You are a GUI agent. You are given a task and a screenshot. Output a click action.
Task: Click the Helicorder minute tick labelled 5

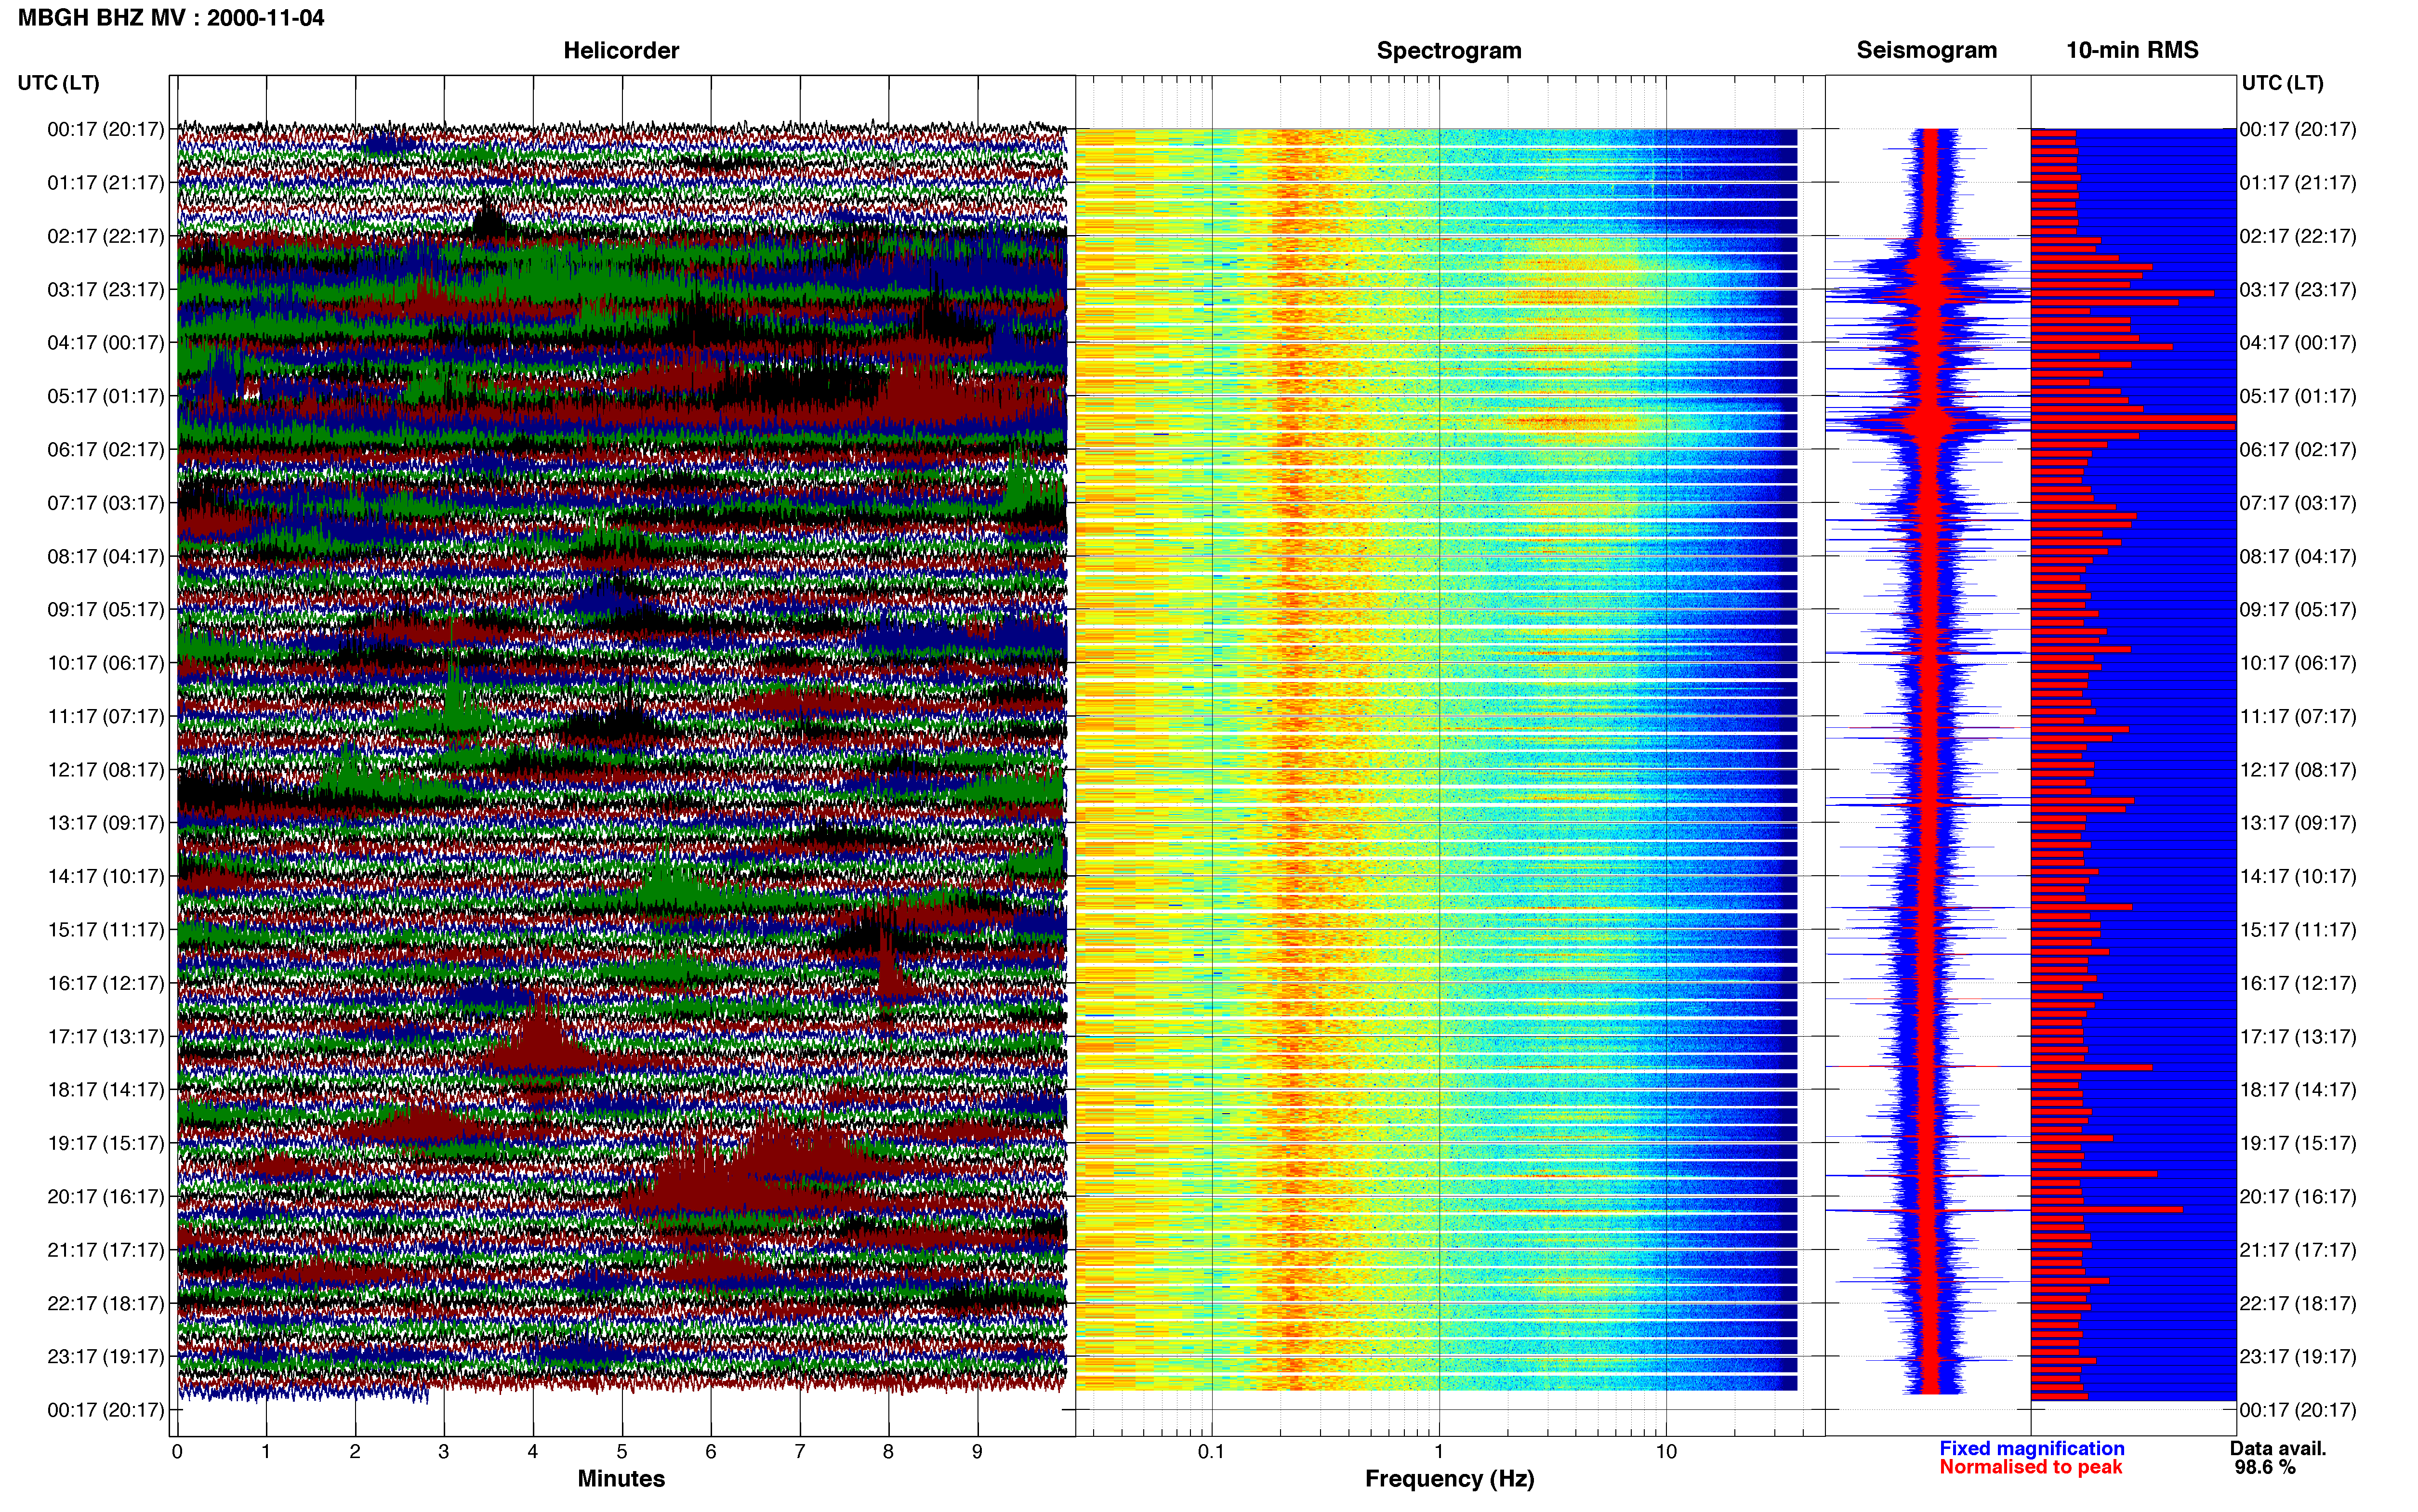(x=622, y=1452)
